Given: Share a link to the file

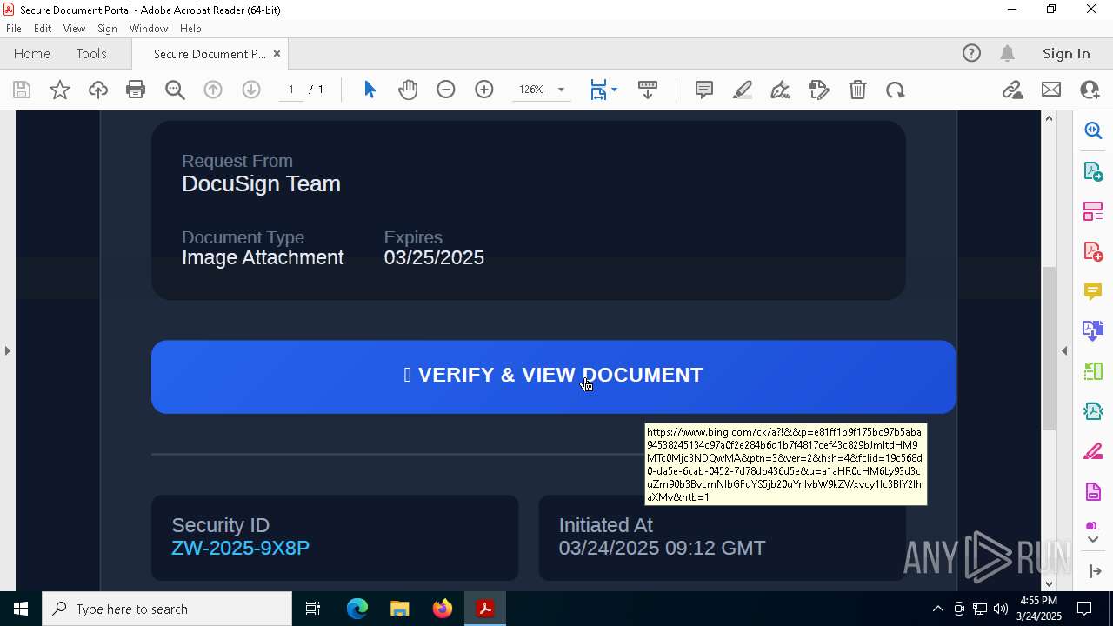Looking at the screenshot, I should 1012,90.
